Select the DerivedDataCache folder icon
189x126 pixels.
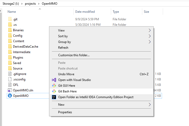pyautogui.click(x=10, y=46)
